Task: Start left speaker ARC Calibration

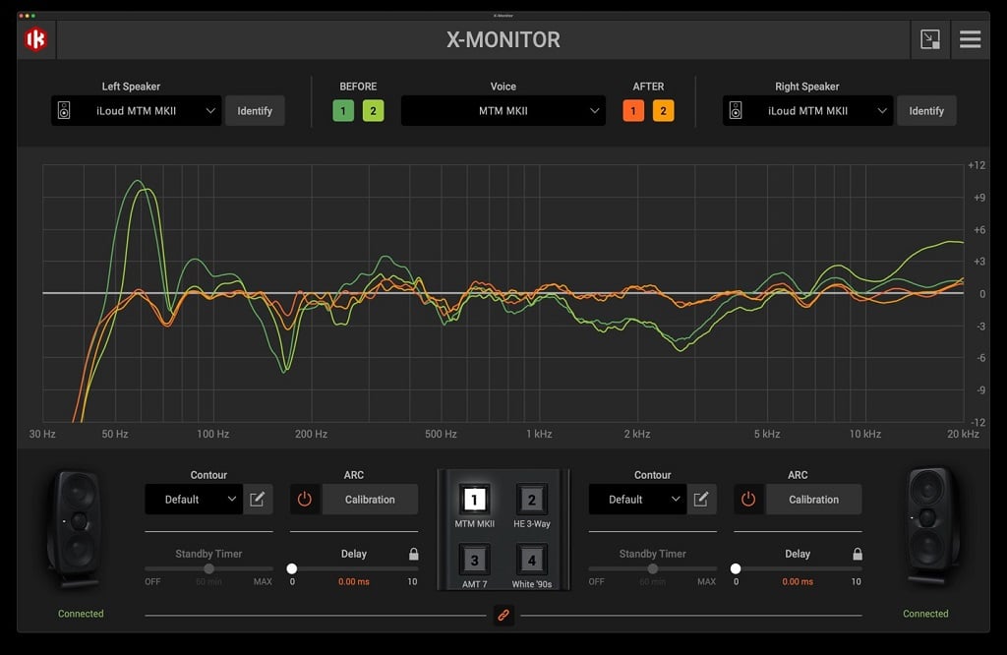Action: 370,499
